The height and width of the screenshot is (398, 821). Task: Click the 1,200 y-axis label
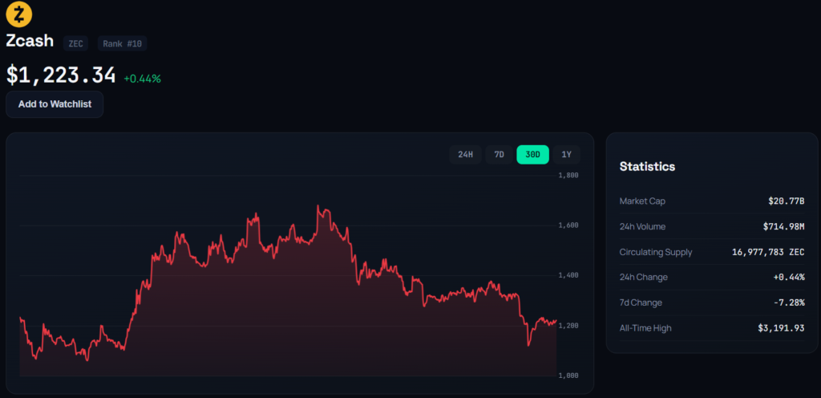(568, 326)
